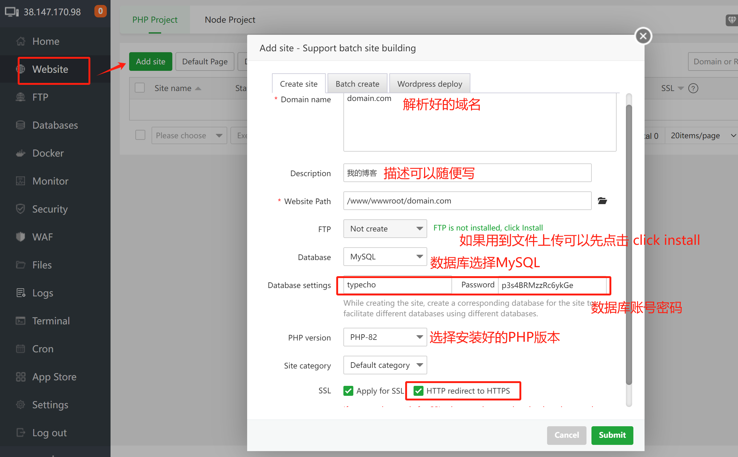Click the database name field typecho
Image resolution: width=738 pixels, height=457 pixels.
pos(397,285)
